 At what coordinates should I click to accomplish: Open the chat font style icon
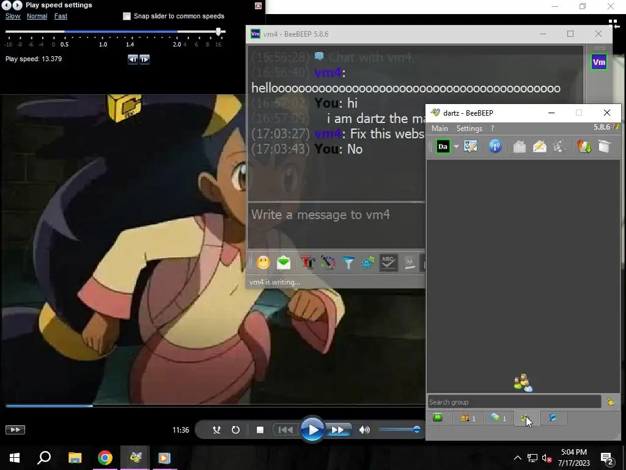(307, 263)
